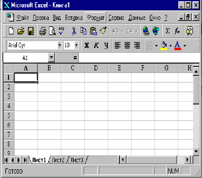Click the Cut scissors icon

pyautogui.click(x=74, y=31)
